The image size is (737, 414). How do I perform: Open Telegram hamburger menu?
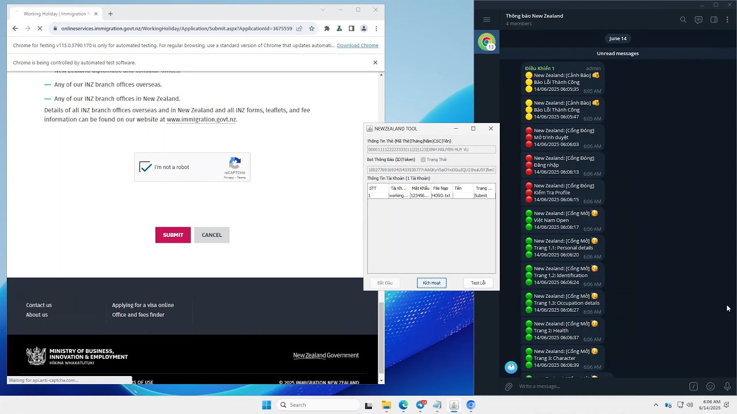click(x=487, y=20)
